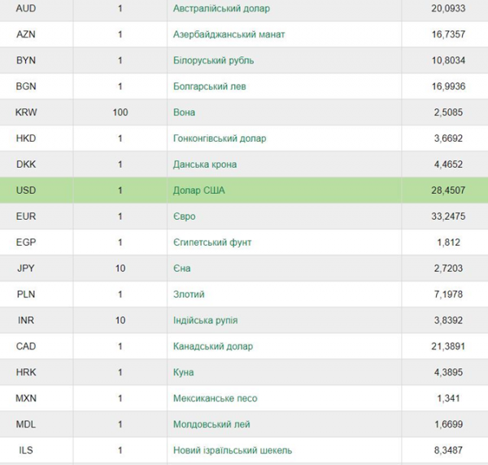Open the Болгарський лев link
The image size is (488, 465).
click(210, 86)
